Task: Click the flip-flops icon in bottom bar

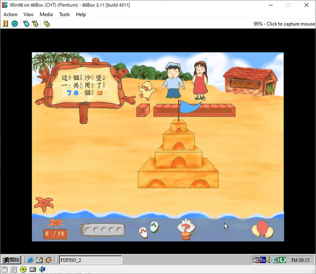Action: [x=149, y=230]
